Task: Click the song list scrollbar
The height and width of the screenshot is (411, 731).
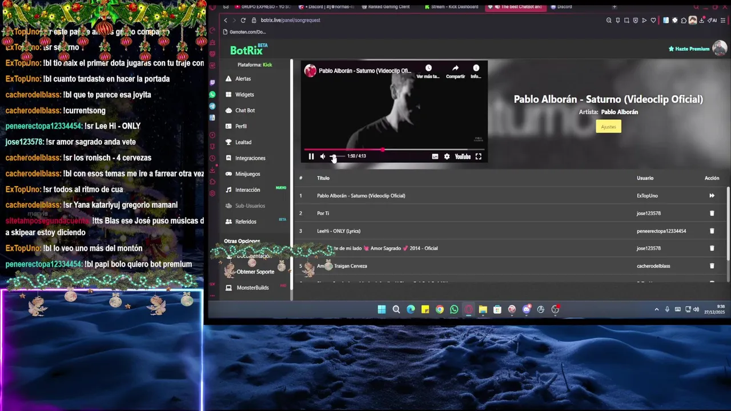Action: point(728,234)
